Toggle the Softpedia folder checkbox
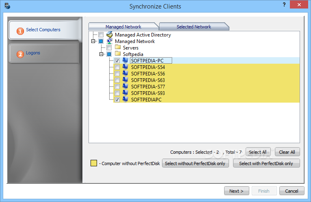 (x=109, y=54)
